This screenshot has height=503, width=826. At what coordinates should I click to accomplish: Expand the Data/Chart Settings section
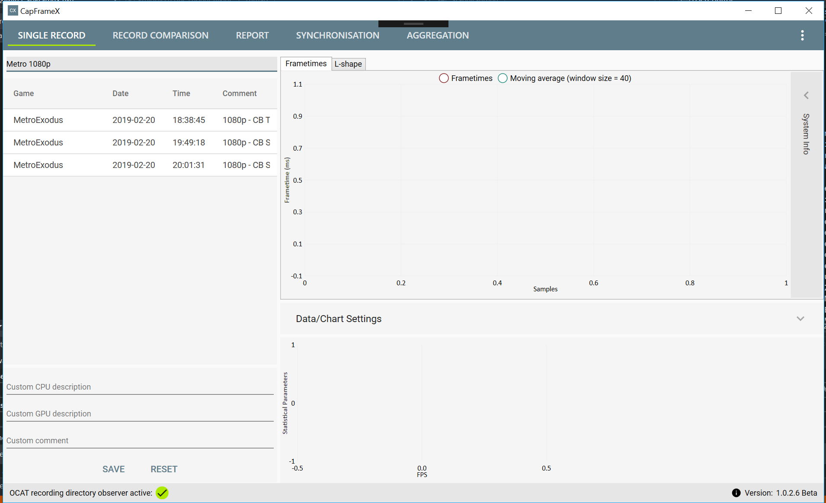(800, 319)
